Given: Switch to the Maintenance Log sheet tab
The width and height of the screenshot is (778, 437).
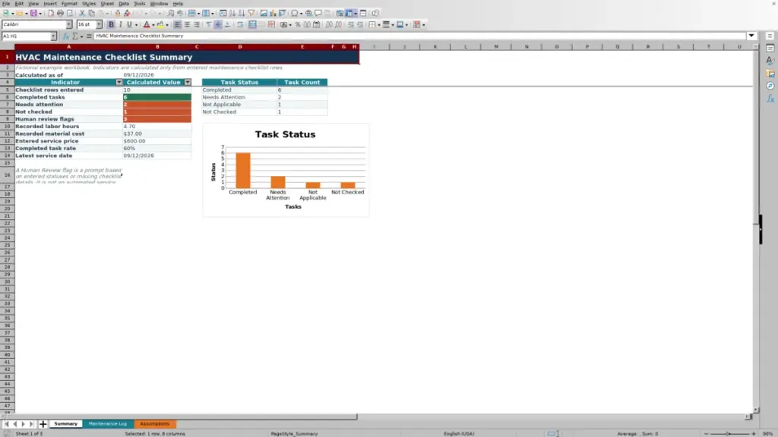Looking at the screenshot, I should pyautogui.click(x=108, y=424).
